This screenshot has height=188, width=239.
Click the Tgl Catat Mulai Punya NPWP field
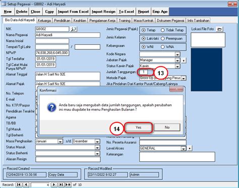(x=45, y=65)
